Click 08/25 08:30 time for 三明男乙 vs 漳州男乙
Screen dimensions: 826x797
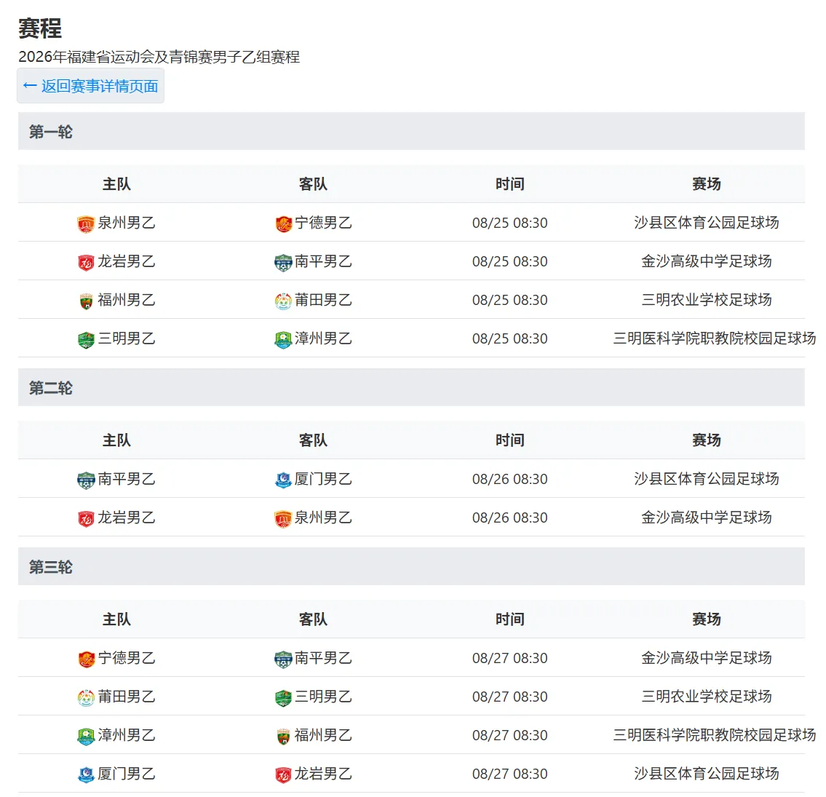(x=510, y=338)
